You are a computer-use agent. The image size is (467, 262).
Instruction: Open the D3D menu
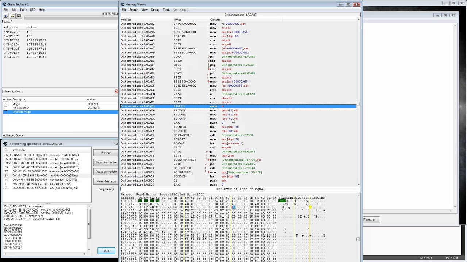click(x=33, y=10)
